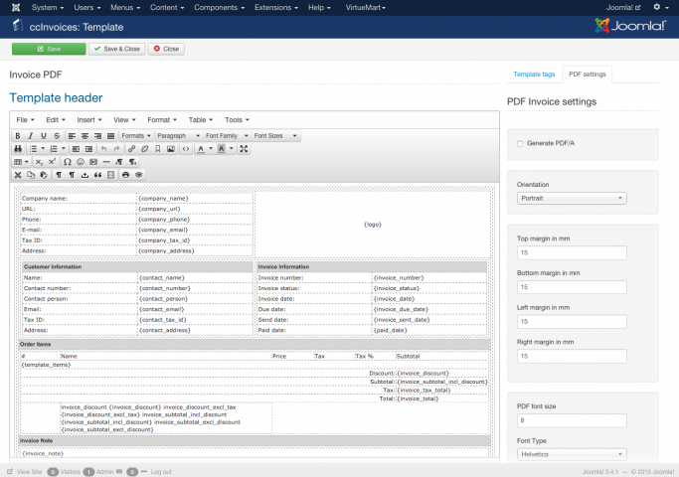Insert a link using the chain icon
The height and width of the screenshot is (477, 679).
[x=131, y=148]
